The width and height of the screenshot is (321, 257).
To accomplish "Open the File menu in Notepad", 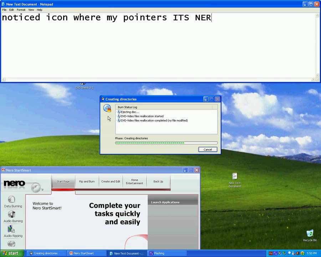I will [x=4, y=10].
